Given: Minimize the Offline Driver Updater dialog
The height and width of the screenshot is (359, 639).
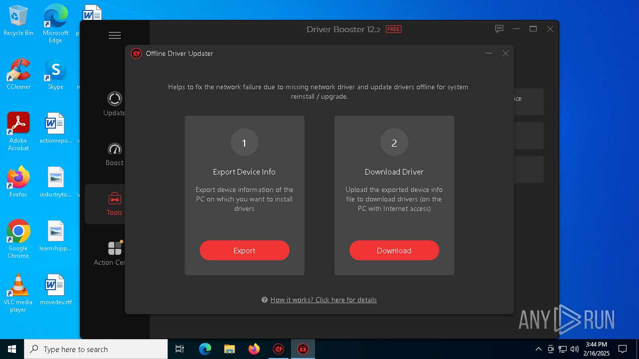Looking at the screenshot, I should coord(489,53).
